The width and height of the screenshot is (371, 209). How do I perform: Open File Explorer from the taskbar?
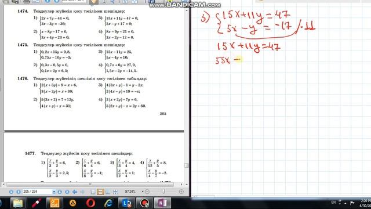(x=18, y=203)
